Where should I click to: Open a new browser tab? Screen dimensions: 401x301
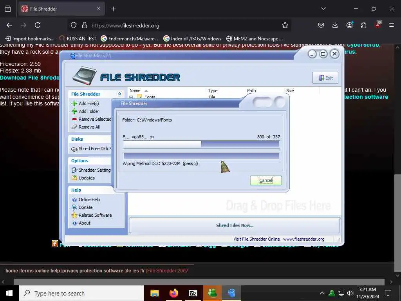[113, 9]
